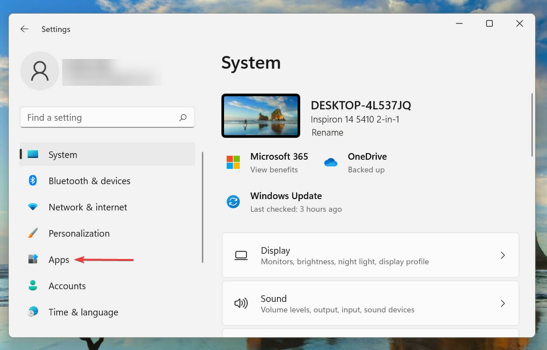Viewport: 547px width, 350px height.
Task: Click the Apps icon in sidebar
Action: click(x=33, y=259)
